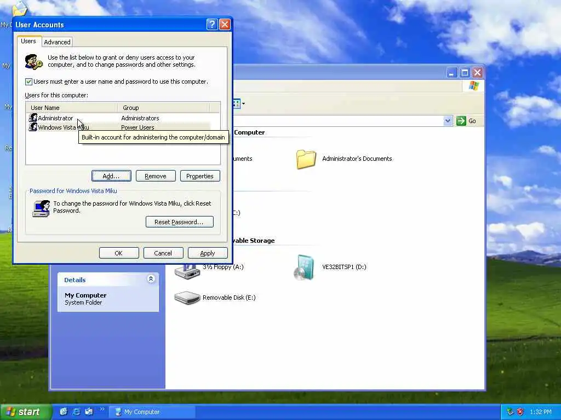Click the Apply button
The width and height of the screenshot is (561, 420).
coord(208,253)
